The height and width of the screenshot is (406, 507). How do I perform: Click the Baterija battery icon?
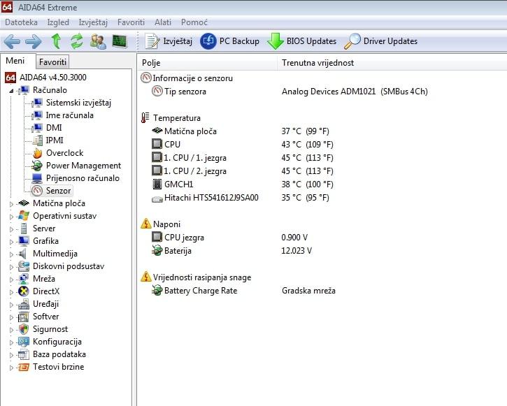(x=157, y=251)
